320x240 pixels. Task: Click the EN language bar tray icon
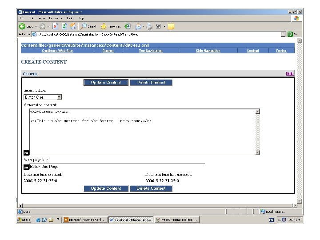272,220
